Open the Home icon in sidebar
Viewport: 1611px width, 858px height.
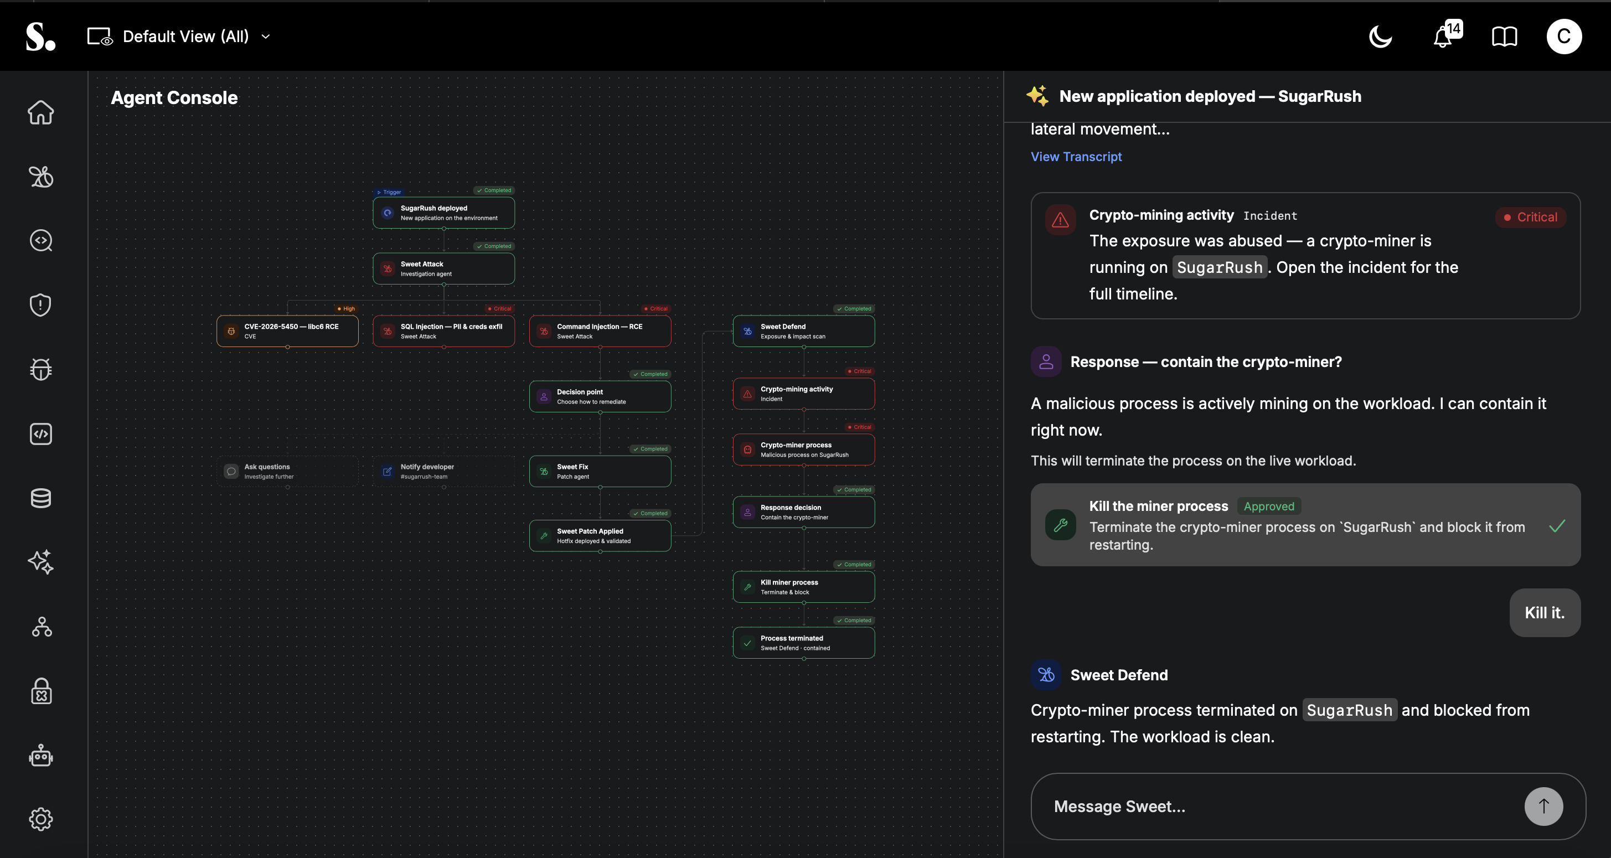coord(40,112)
